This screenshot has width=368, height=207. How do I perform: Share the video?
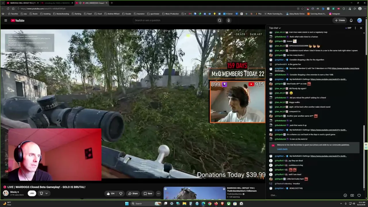133,193
